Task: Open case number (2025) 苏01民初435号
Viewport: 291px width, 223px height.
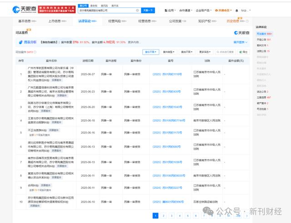Action: click(x=166, y=92)
